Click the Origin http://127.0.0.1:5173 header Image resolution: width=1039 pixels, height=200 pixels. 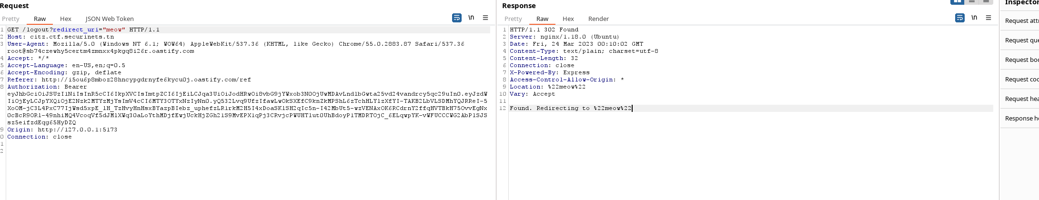pos(62,130)
